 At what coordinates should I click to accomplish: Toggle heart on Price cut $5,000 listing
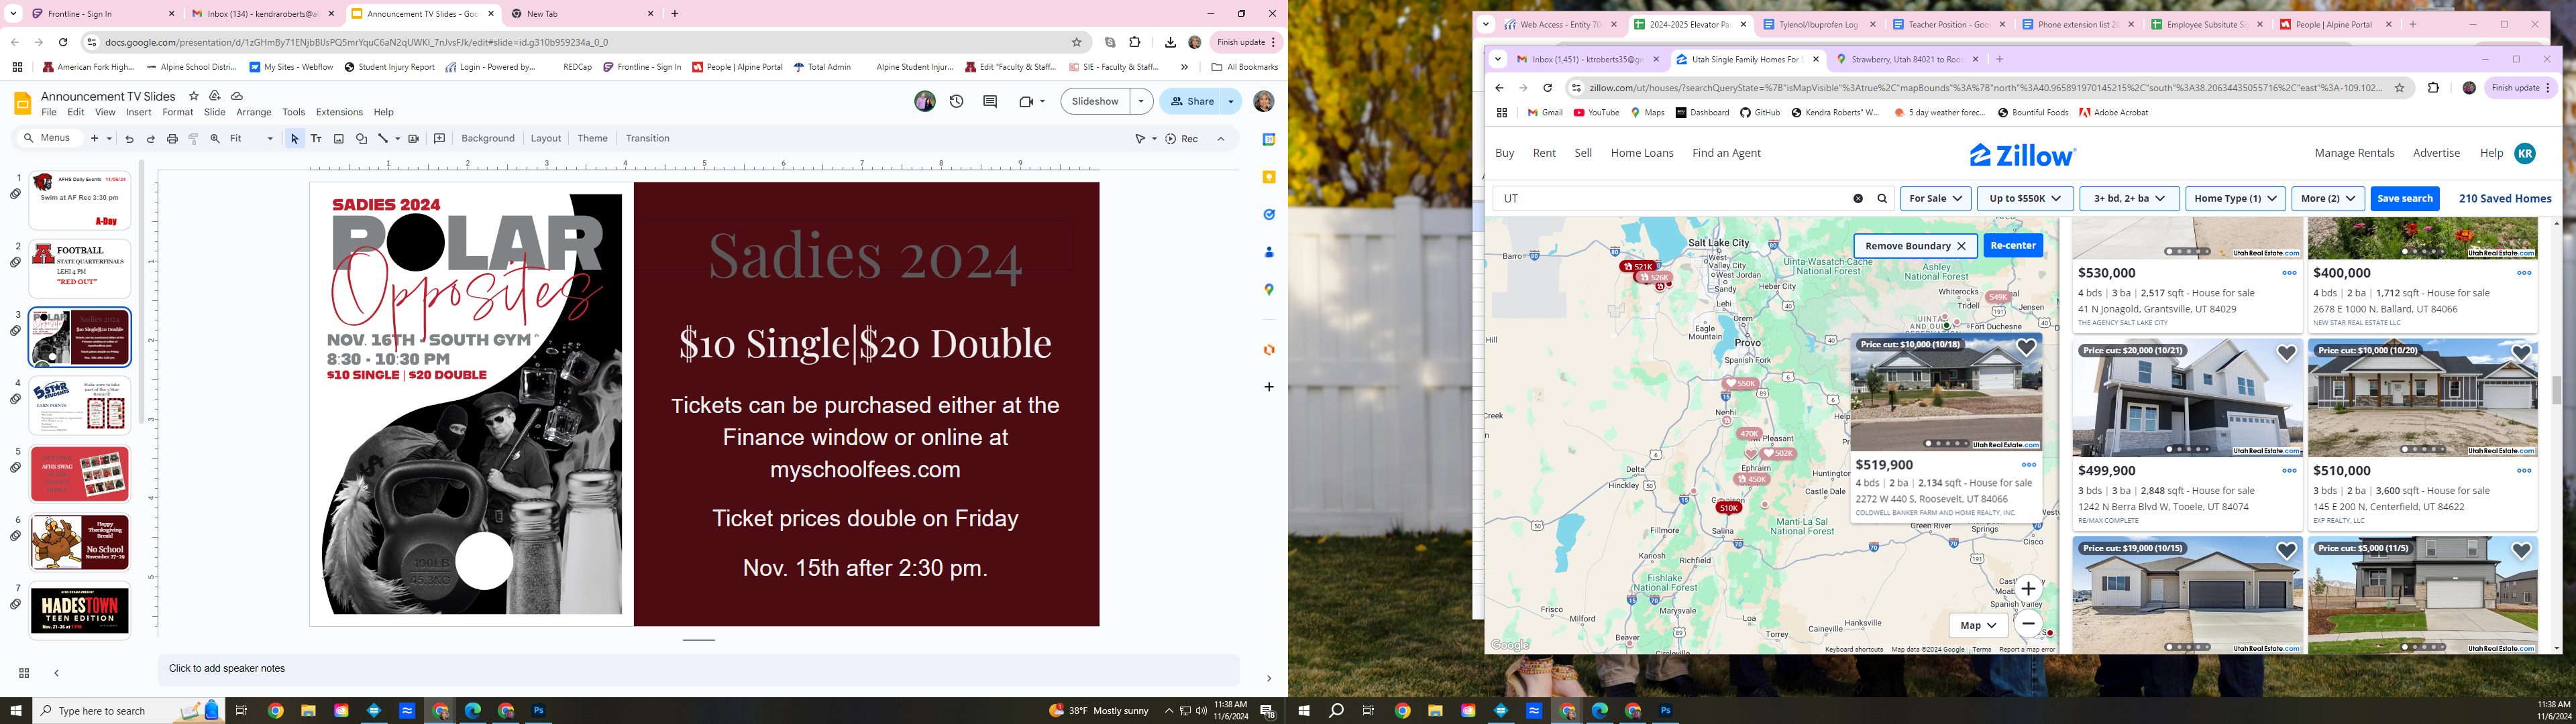pyautogui.click(x=2521, y=551)
